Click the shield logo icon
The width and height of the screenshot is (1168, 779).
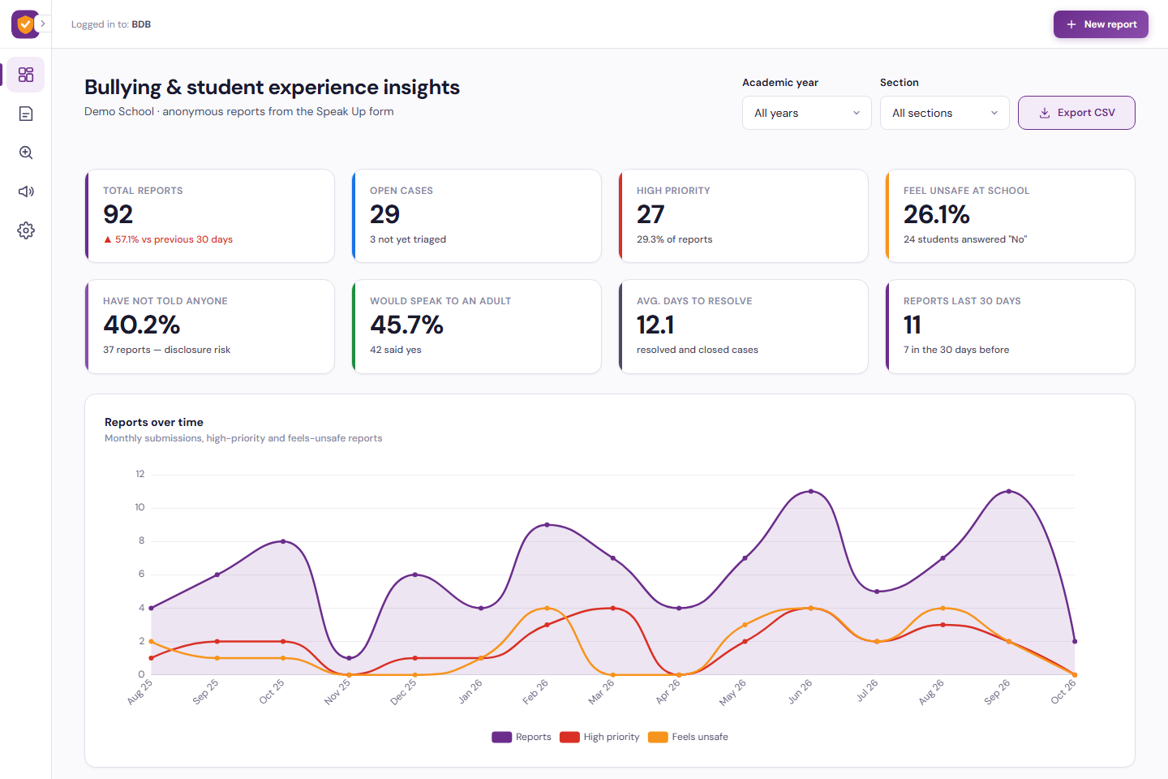25,24
